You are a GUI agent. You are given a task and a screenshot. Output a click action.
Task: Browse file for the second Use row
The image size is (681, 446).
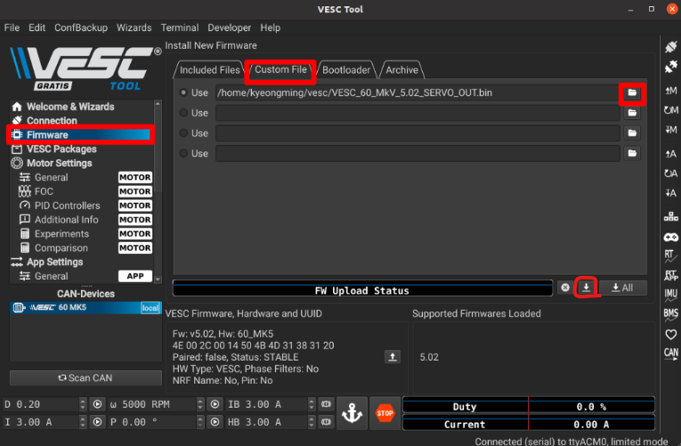pos(632,113)
